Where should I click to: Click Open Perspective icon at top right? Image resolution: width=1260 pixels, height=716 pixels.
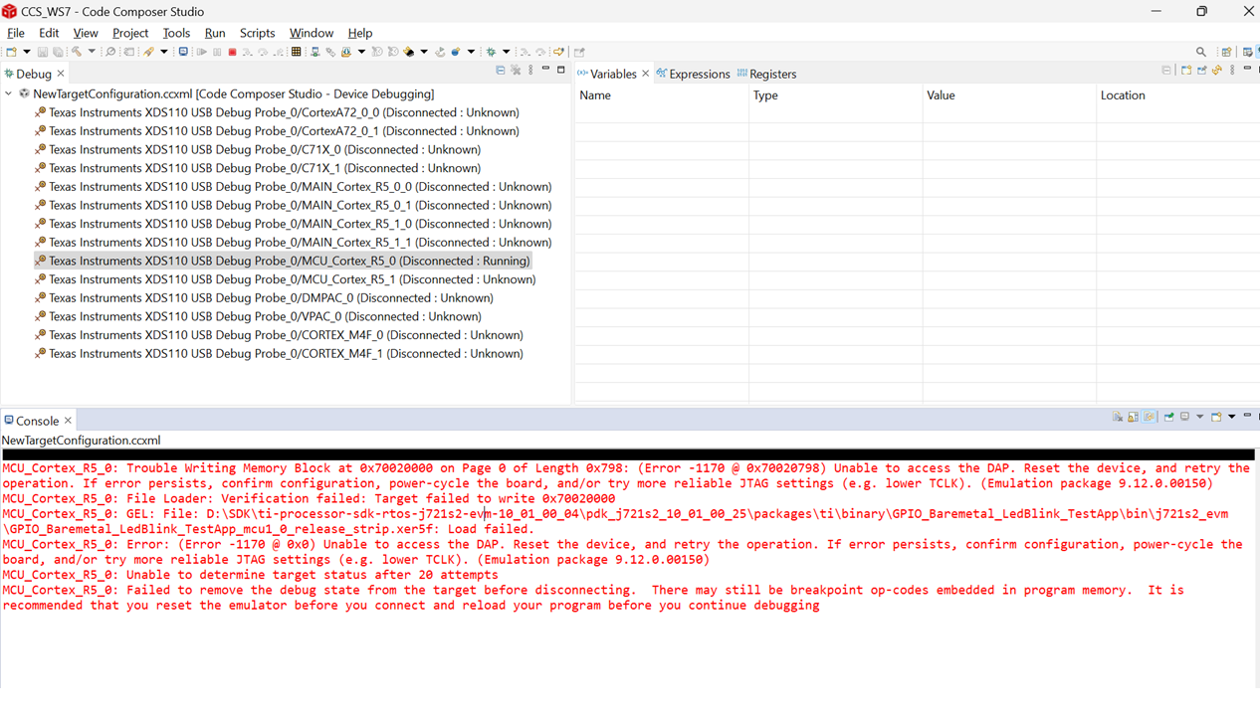(x=1226, y=52)
